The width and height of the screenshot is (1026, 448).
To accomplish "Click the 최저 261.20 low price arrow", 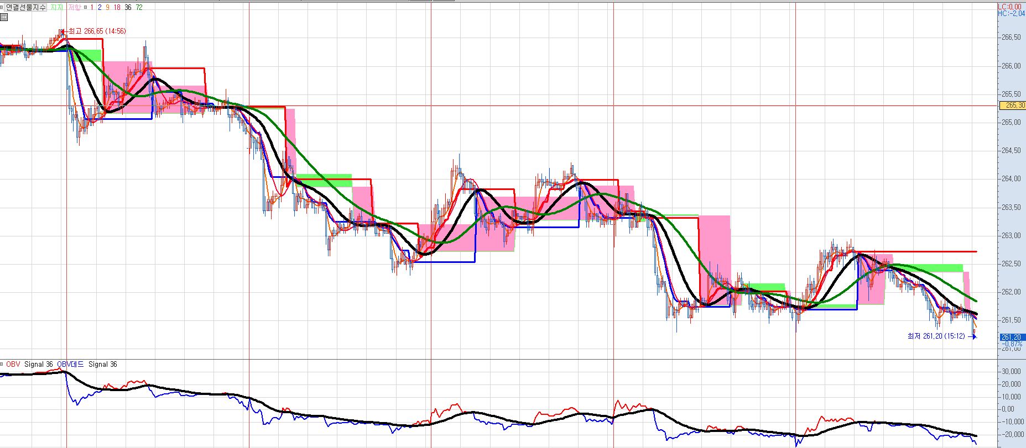I will (972, 336).
